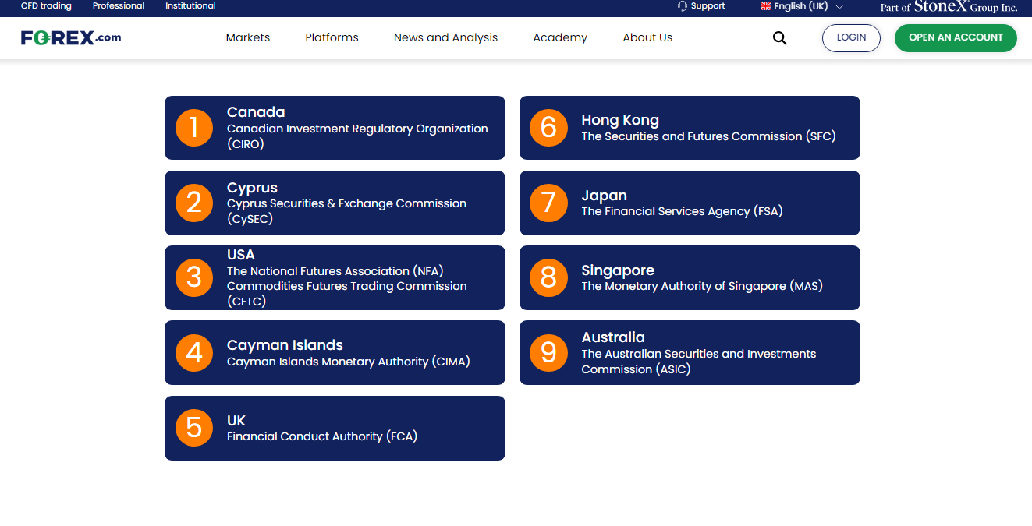Click orange number 6 circle for Hong Kong

click(548, 128)
